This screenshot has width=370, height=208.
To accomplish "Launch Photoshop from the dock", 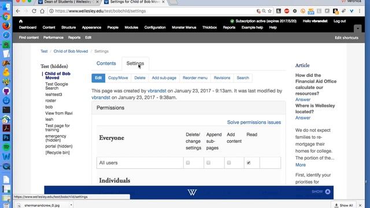I will [x=6, y=138].
